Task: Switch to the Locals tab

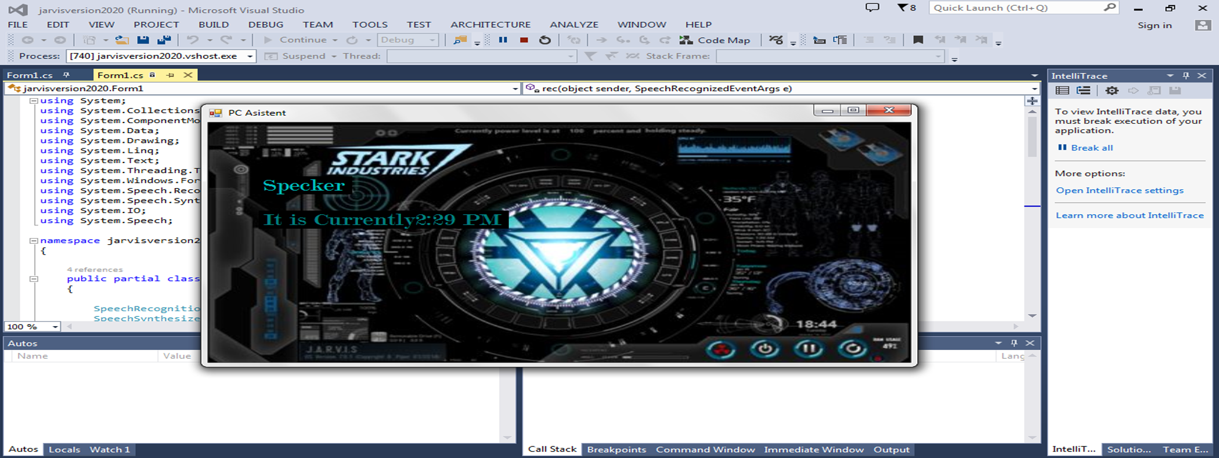Action: (64, 450)
